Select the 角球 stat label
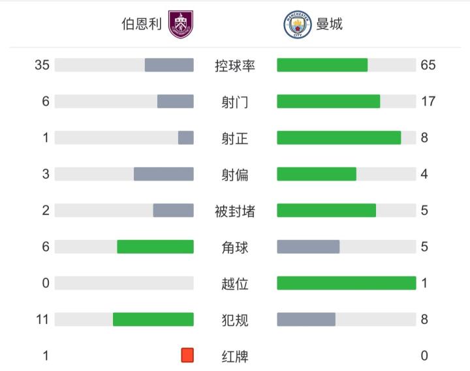This screenshot has width=470, height=371. click(235, 247)
